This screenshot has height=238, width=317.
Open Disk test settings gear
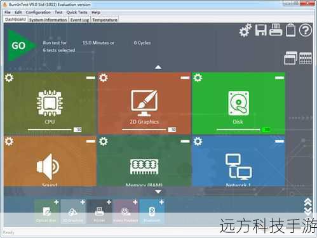coord(198,78)
